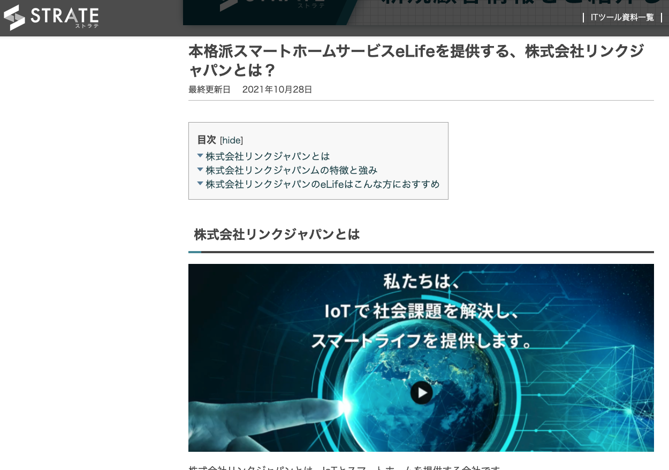Click the 株式会社リンクジャパンとは section heading
The width and height of the screenshot is (669, 470).
tap(277, 234)
